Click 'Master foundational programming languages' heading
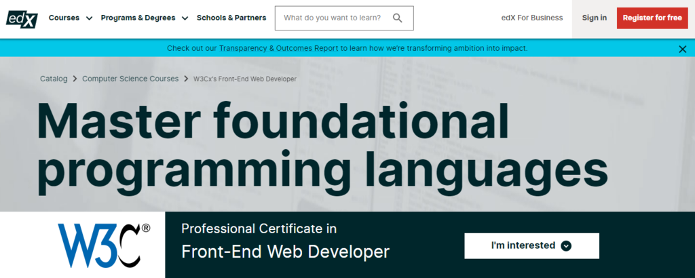695x278 pixels. coord(322,148)
